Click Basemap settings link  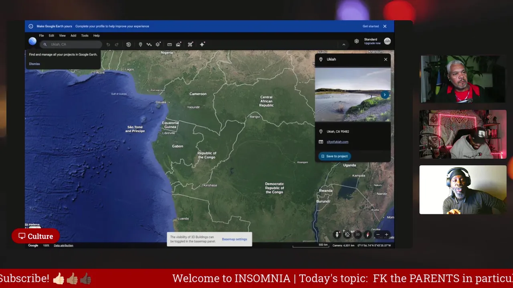(x=234, y=239)
